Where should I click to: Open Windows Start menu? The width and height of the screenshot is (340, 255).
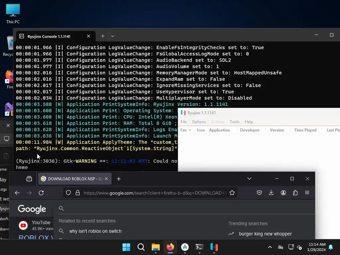[x=126, y=247]
